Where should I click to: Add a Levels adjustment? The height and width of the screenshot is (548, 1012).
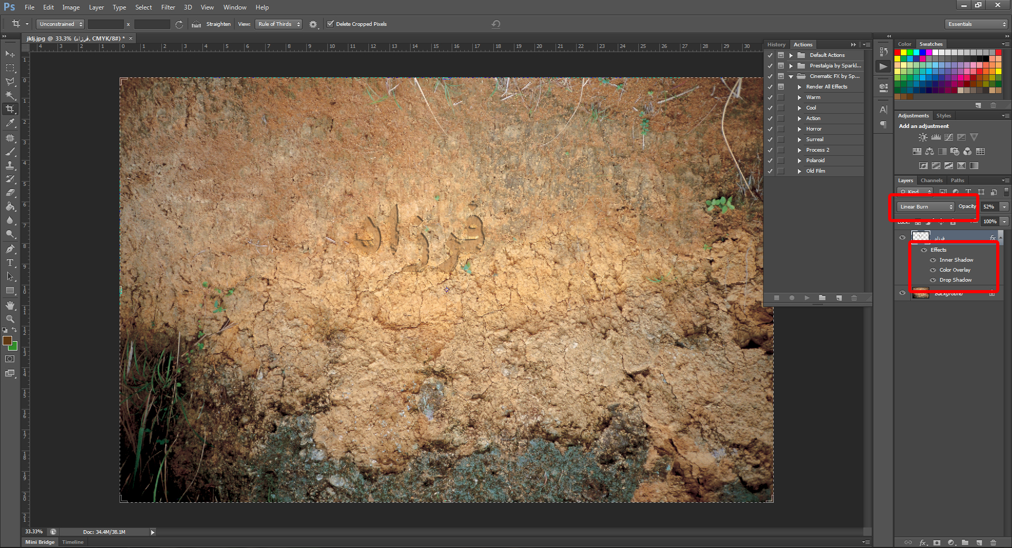coord(936,137)
